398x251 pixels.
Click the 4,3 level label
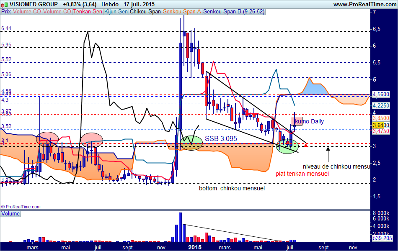5,100
